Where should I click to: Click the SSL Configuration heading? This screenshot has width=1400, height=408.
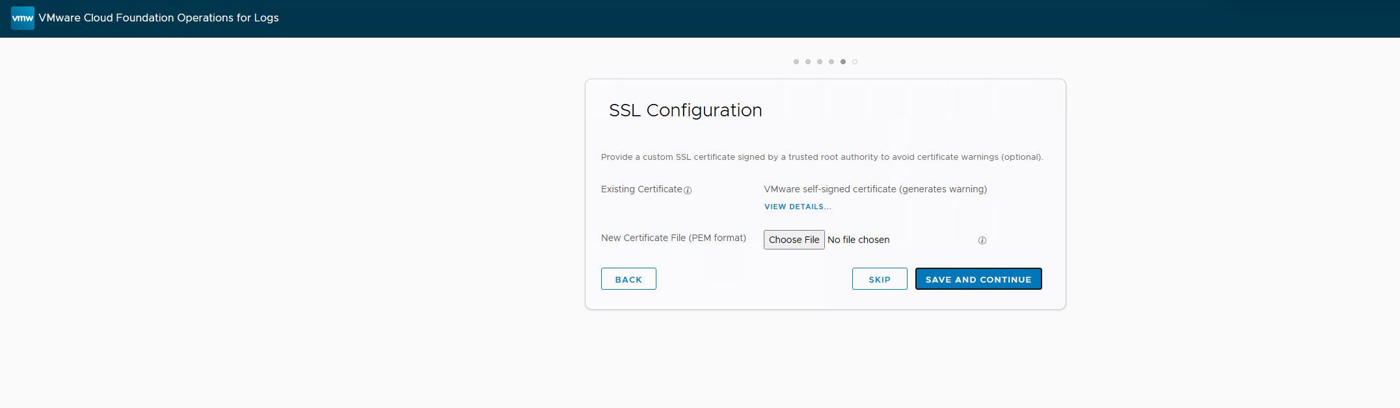click(685, 110)
